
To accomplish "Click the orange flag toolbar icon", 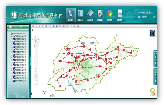I will [x=71, y=26].
